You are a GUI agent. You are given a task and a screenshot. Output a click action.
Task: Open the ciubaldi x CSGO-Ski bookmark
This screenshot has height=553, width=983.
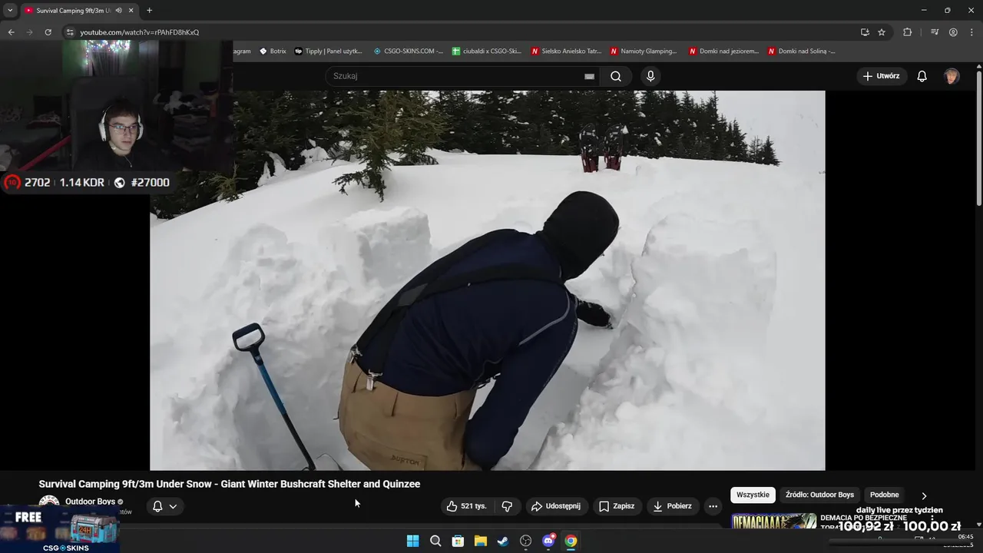click(x=487, y=51)
